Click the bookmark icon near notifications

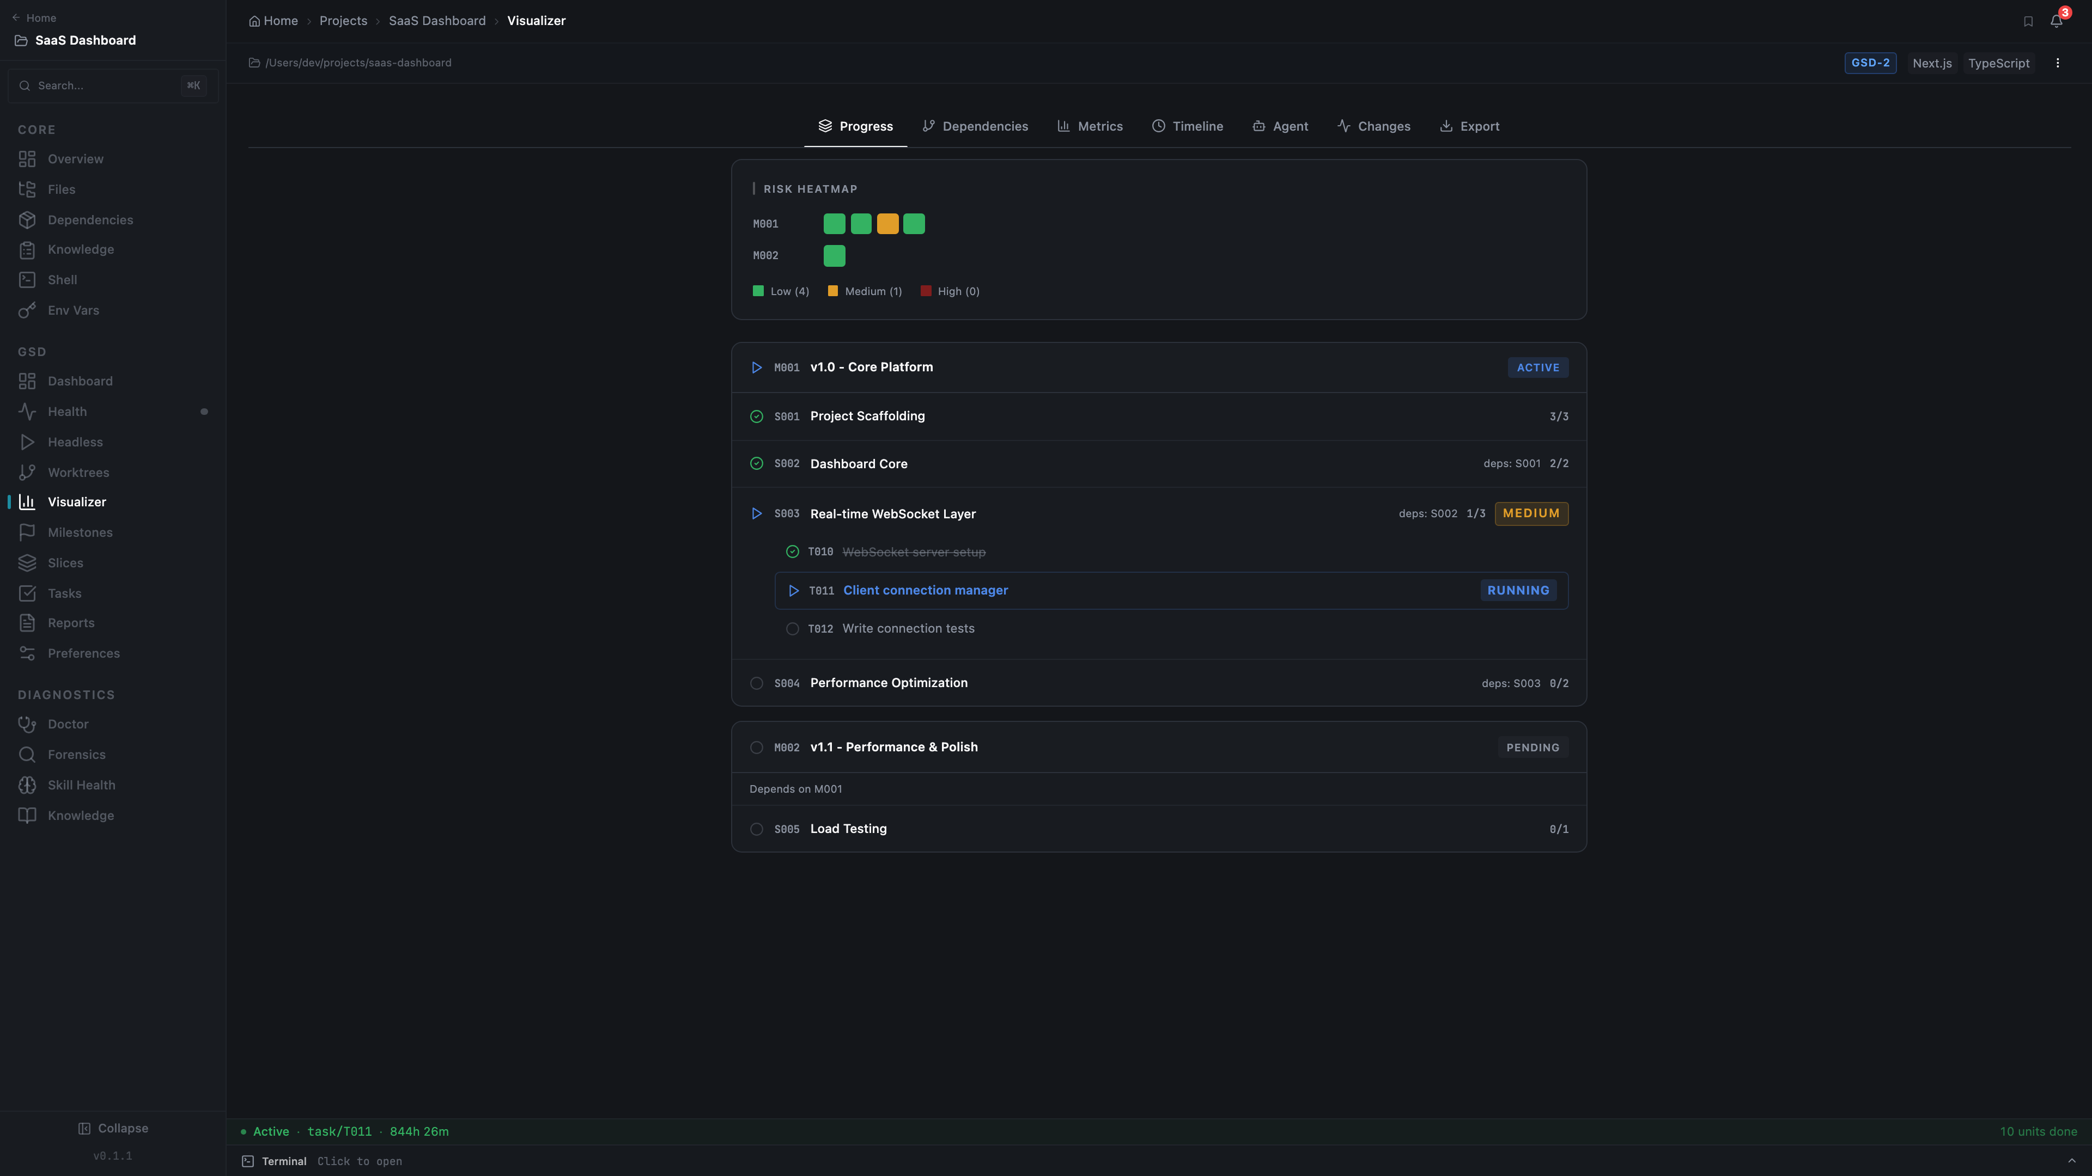pyautogui.click(x=2028, y=20)
